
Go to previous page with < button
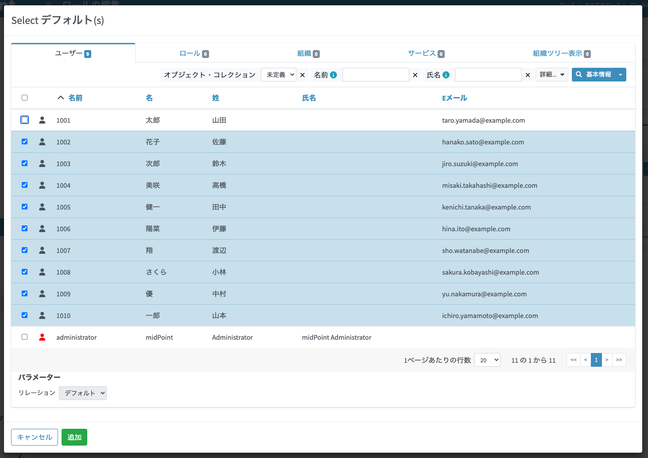tap(586, 360)
